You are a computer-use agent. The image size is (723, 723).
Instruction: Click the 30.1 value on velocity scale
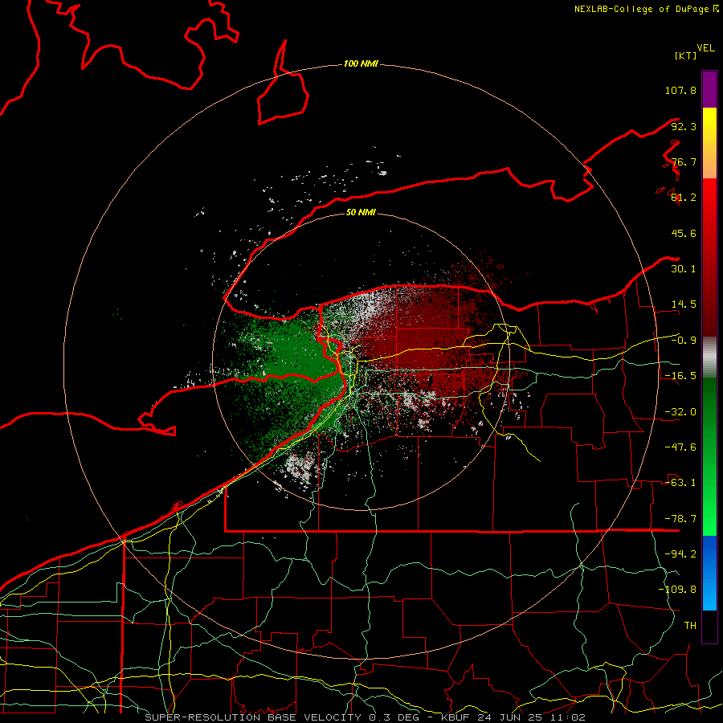(684, 269)
